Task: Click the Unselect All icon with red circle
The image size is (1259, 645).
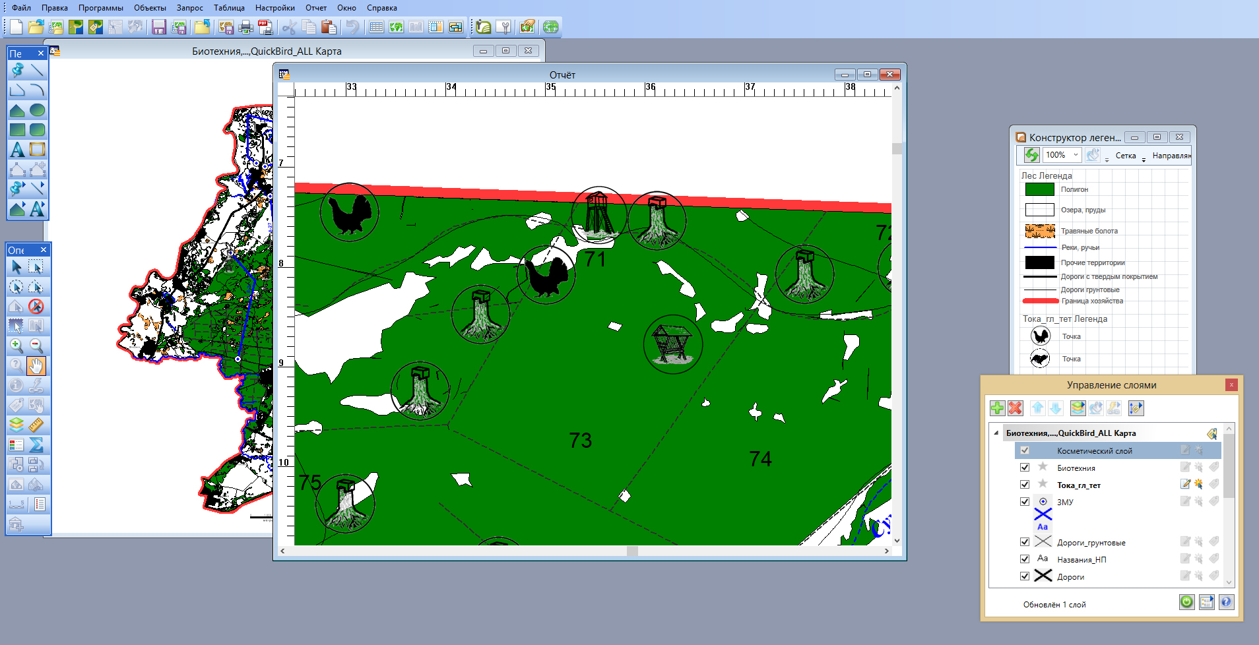Action: 36,306
